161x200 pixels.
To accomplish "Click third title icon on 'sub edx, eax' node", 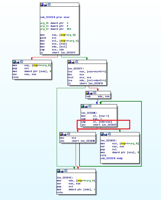I will pos(95,93).
